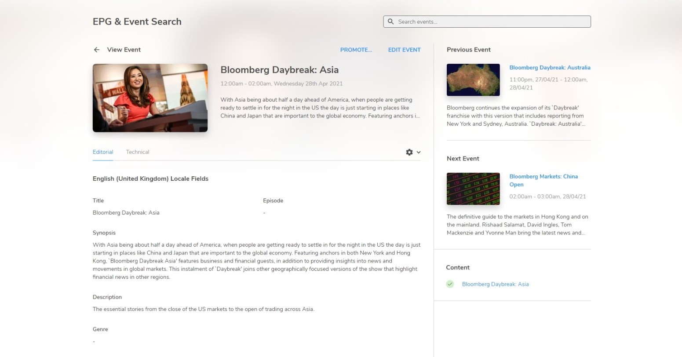Viewport: 682px width, 357px height.
Task: Click the Next Event description text
Action: point(517,225)
